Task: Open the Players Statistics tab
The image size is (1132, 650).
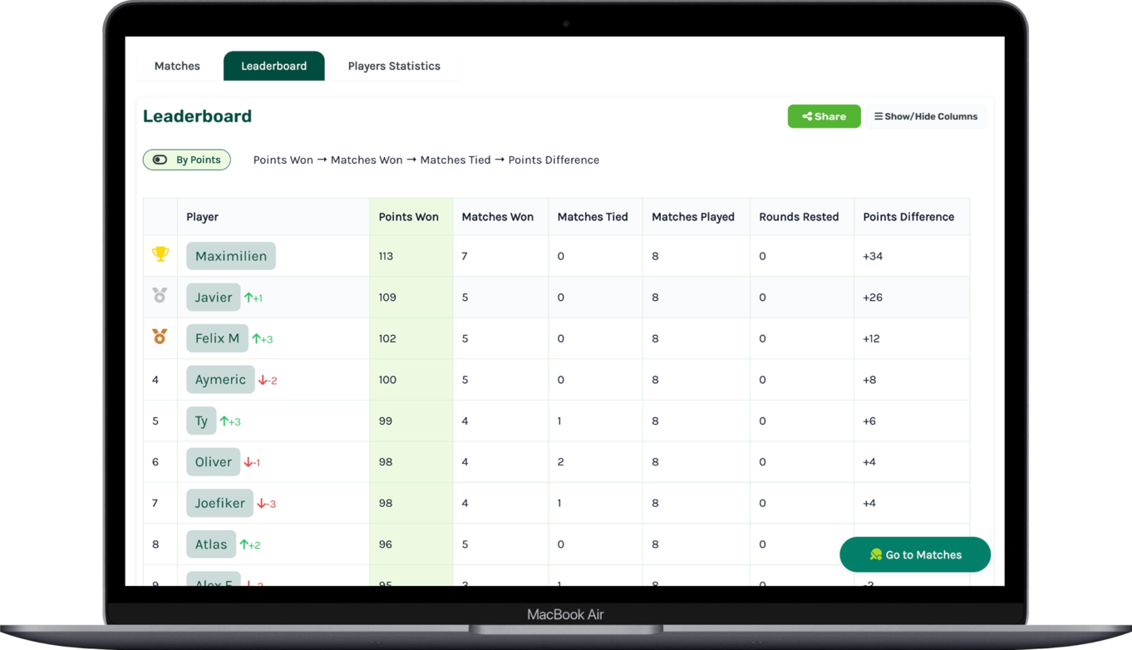Action: pos(394,66)
